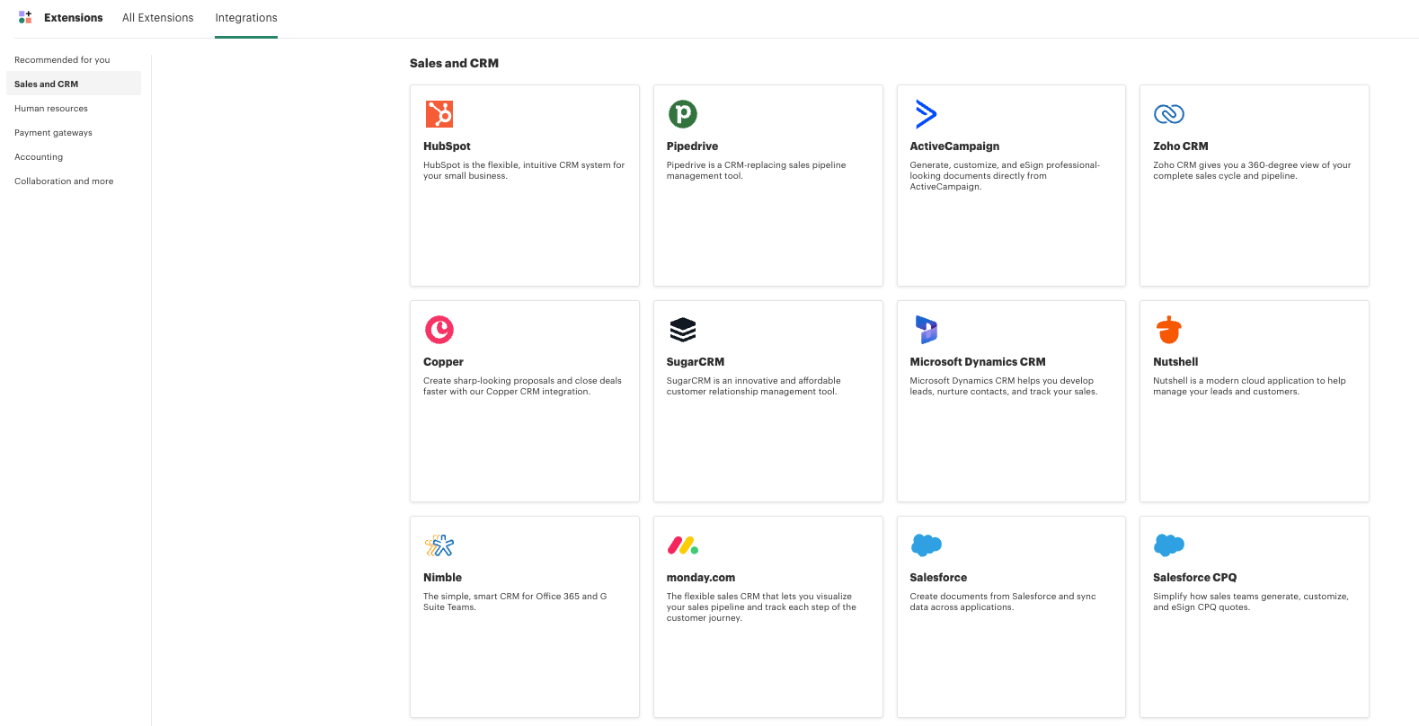The image size is (1419, 726).
Task: Click the Extensions puzzle icon
Action: click(x=25, y=17)
